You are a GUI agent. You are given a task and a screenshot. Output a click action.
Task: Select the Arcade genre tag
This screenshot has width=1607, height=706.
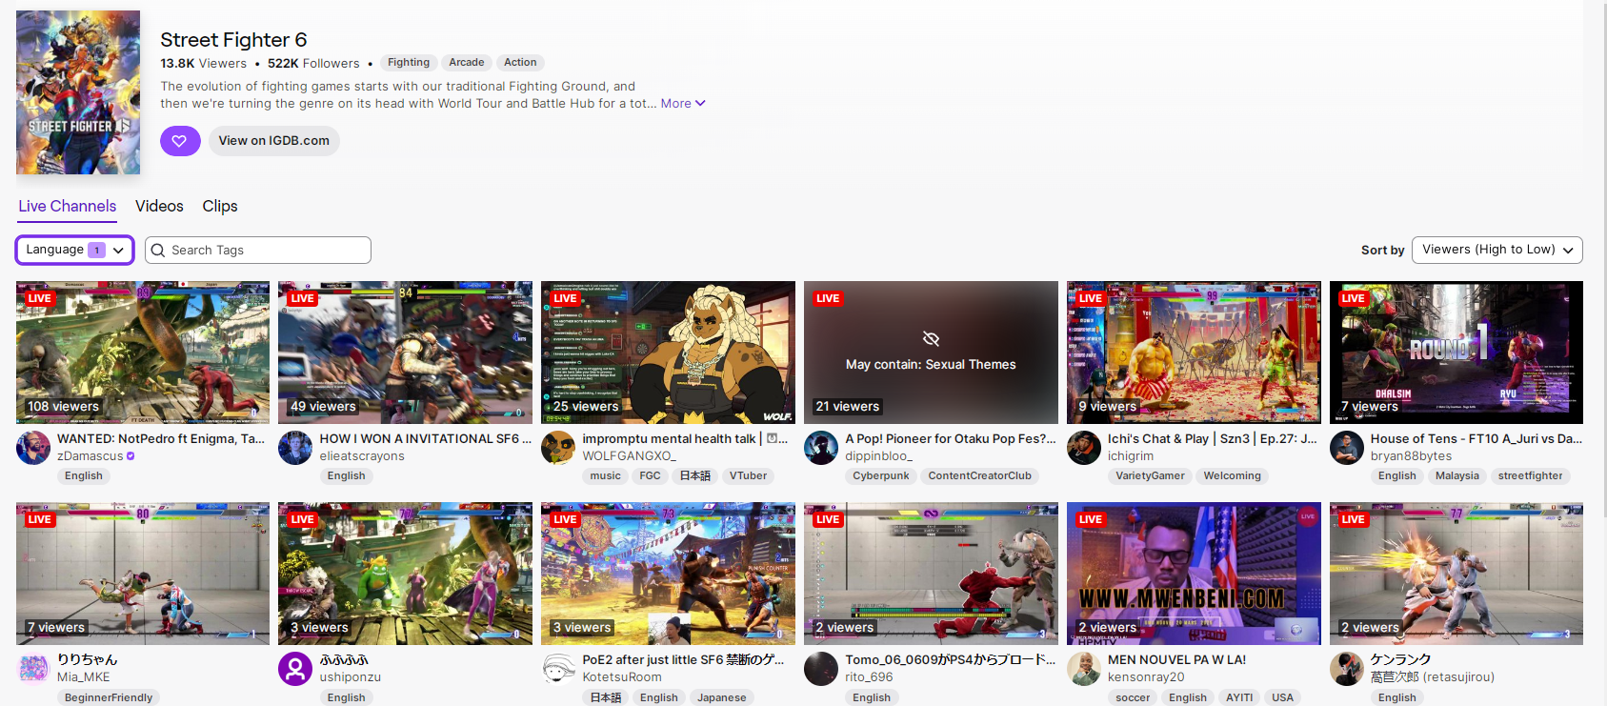[467, 63]
